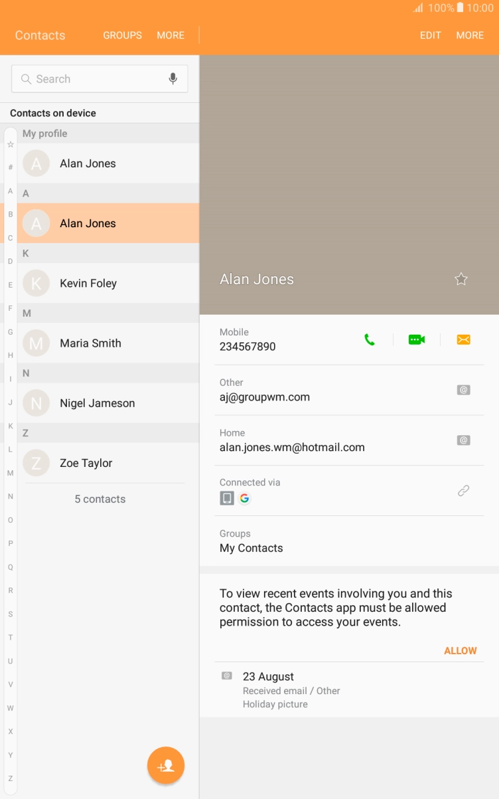This screenshot has width=499, height=799.
Task: Toggle favorite star for Alan Jones
Action: tap(461, 280)
